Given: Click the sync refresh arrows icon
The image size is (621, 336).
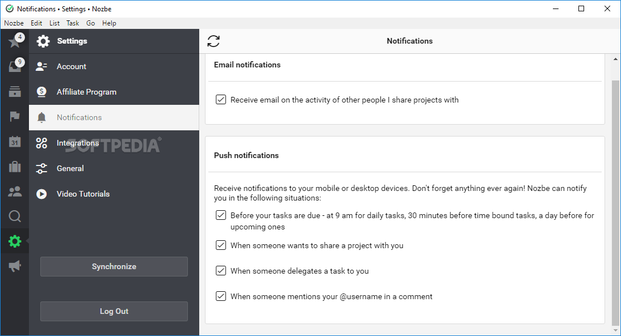Looking at the screenshot, I should point(213,41).
